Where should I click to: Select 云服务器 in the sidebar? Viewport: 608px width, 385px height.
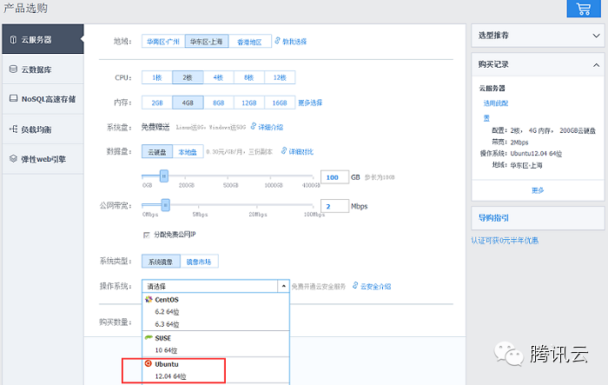43,39
